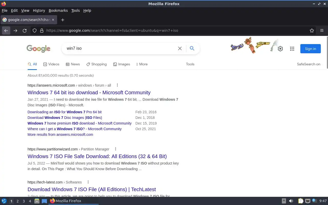Open Downloading an ISO for Windows 7 Pro link
Viewport: 328px width, 205px height.
tap(65, 112)
